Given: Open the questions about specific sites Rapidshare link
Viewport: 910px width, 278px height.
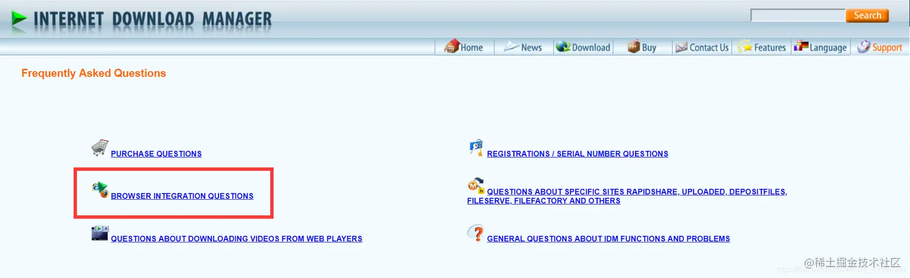Looking at the screenshot, I should 627,196.
